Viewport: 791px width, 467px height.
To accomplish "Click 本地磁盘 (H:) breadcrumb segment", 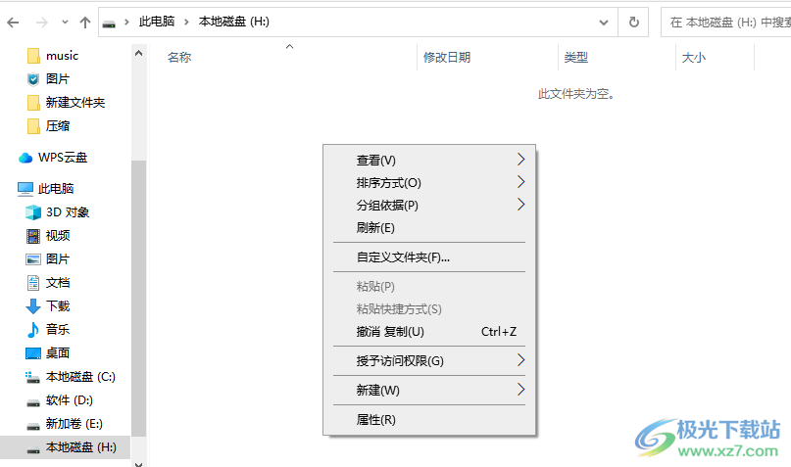I will (x=234, y=22).
